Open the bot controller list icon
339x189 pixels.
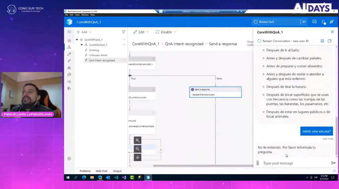(x=304, y=22)
